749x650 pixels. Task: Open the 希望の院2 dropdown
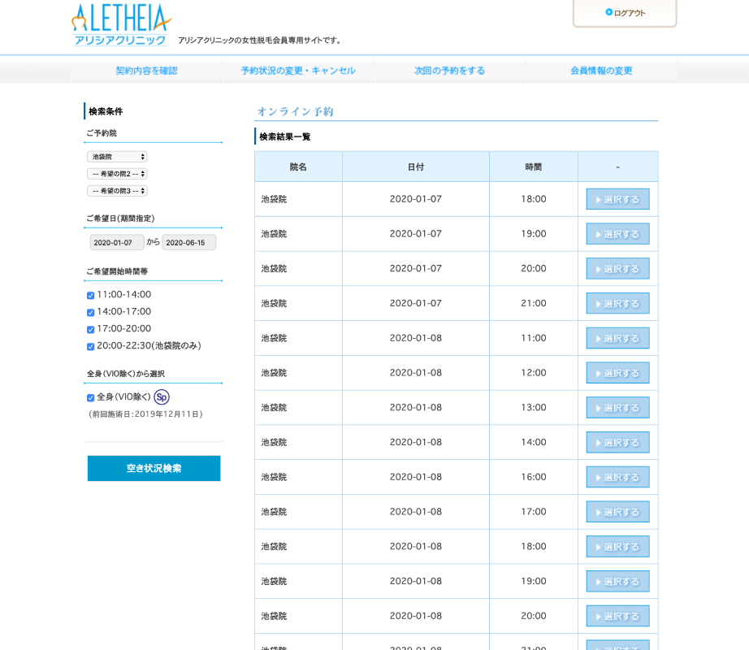click(116, 173)
